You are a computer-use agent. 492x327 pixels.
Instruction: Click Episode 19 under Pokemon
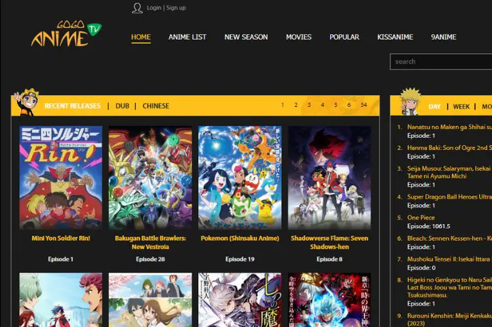[x=239, y=260]
